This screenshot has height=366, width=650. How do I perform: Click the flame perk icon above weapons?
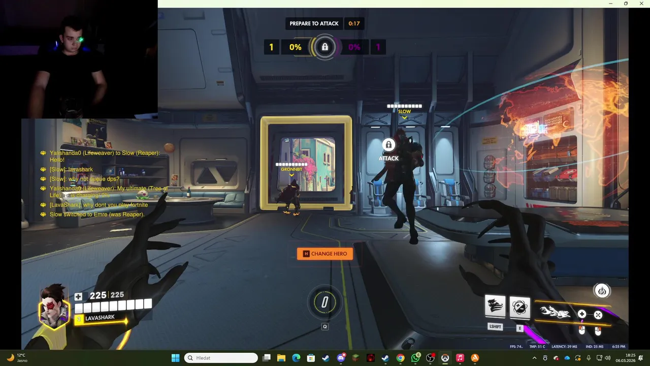pos(602,291)
